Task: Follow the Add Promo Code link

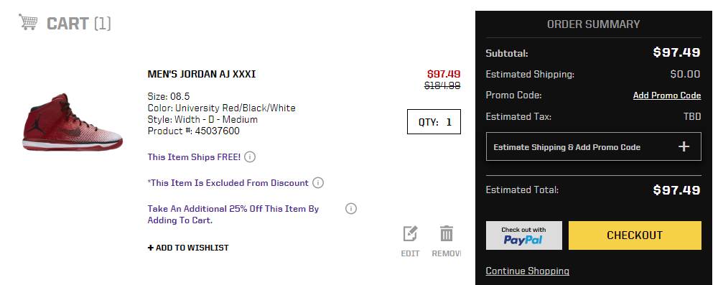Action: [x=667, y=95]
